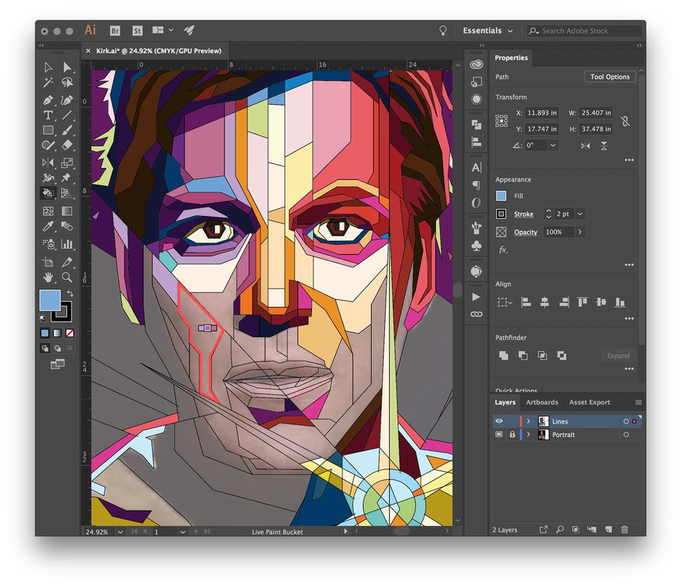Open the Create New Layer icon
The height and width of the screenshot is (586, 681).
609,529
